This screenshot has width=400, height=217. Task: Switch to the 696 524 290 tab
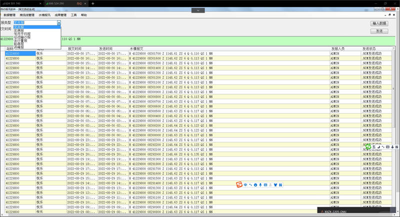pos(66,4)
